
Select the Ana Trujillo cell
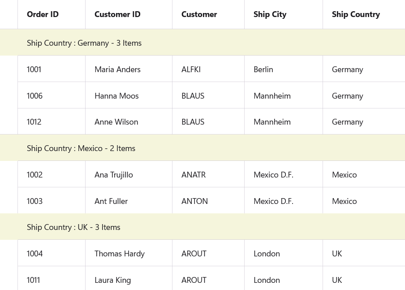tap(113, 174)
